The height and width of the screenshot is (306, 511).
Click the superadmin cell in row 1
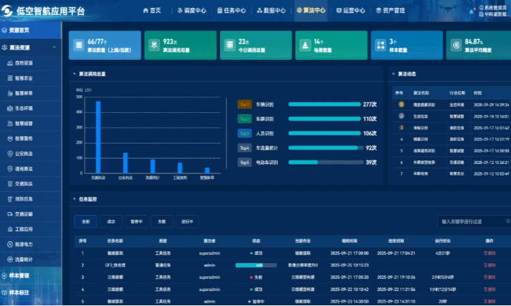210,253
